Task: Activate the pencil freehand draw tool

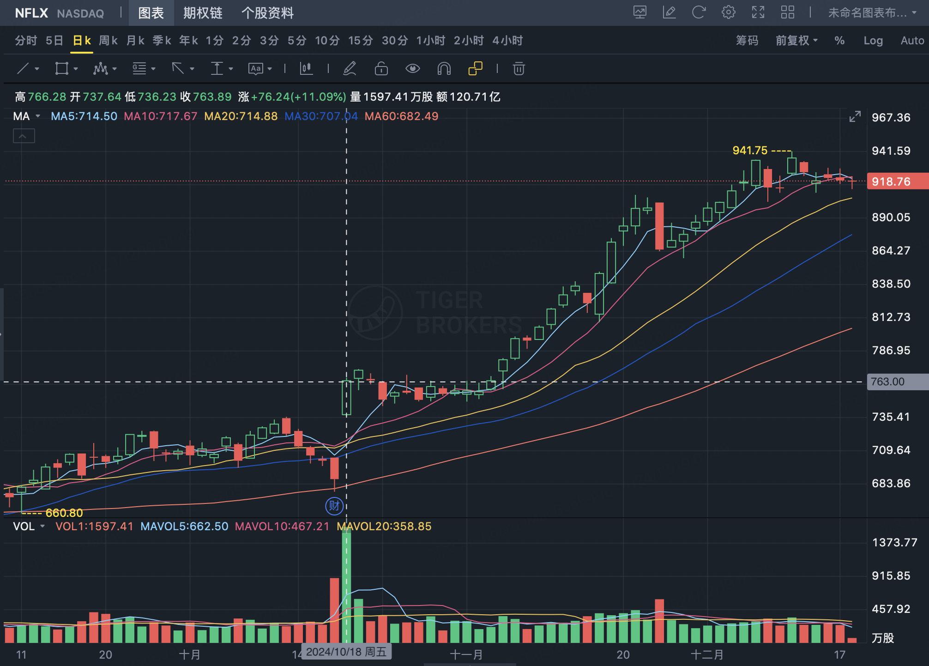Action: (x=350, y=69)
